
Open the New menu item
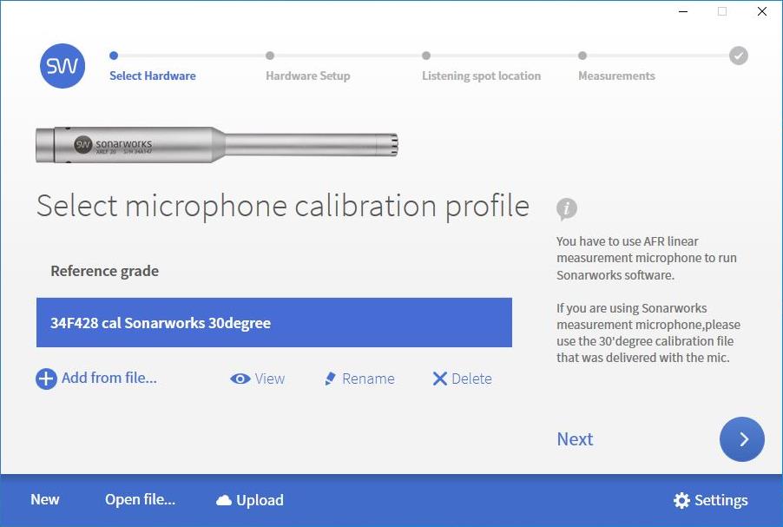pyautogui.click(x=44, y=500)
